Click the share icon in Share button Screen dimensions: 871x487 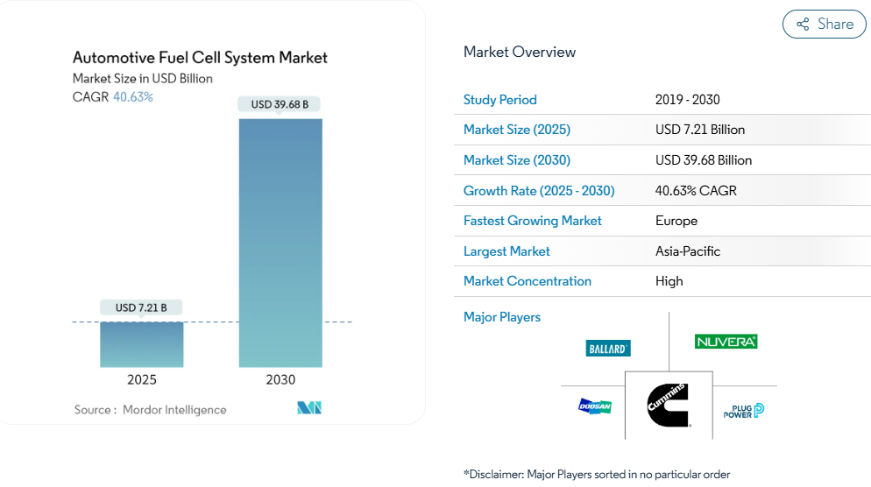(803, 25)
